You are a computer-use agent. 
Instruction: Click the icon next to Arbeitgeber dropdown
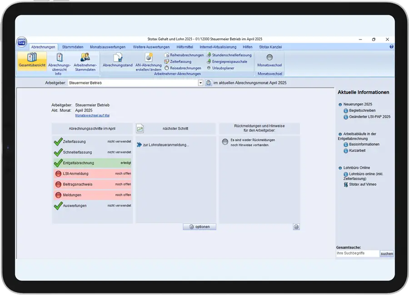208,83
